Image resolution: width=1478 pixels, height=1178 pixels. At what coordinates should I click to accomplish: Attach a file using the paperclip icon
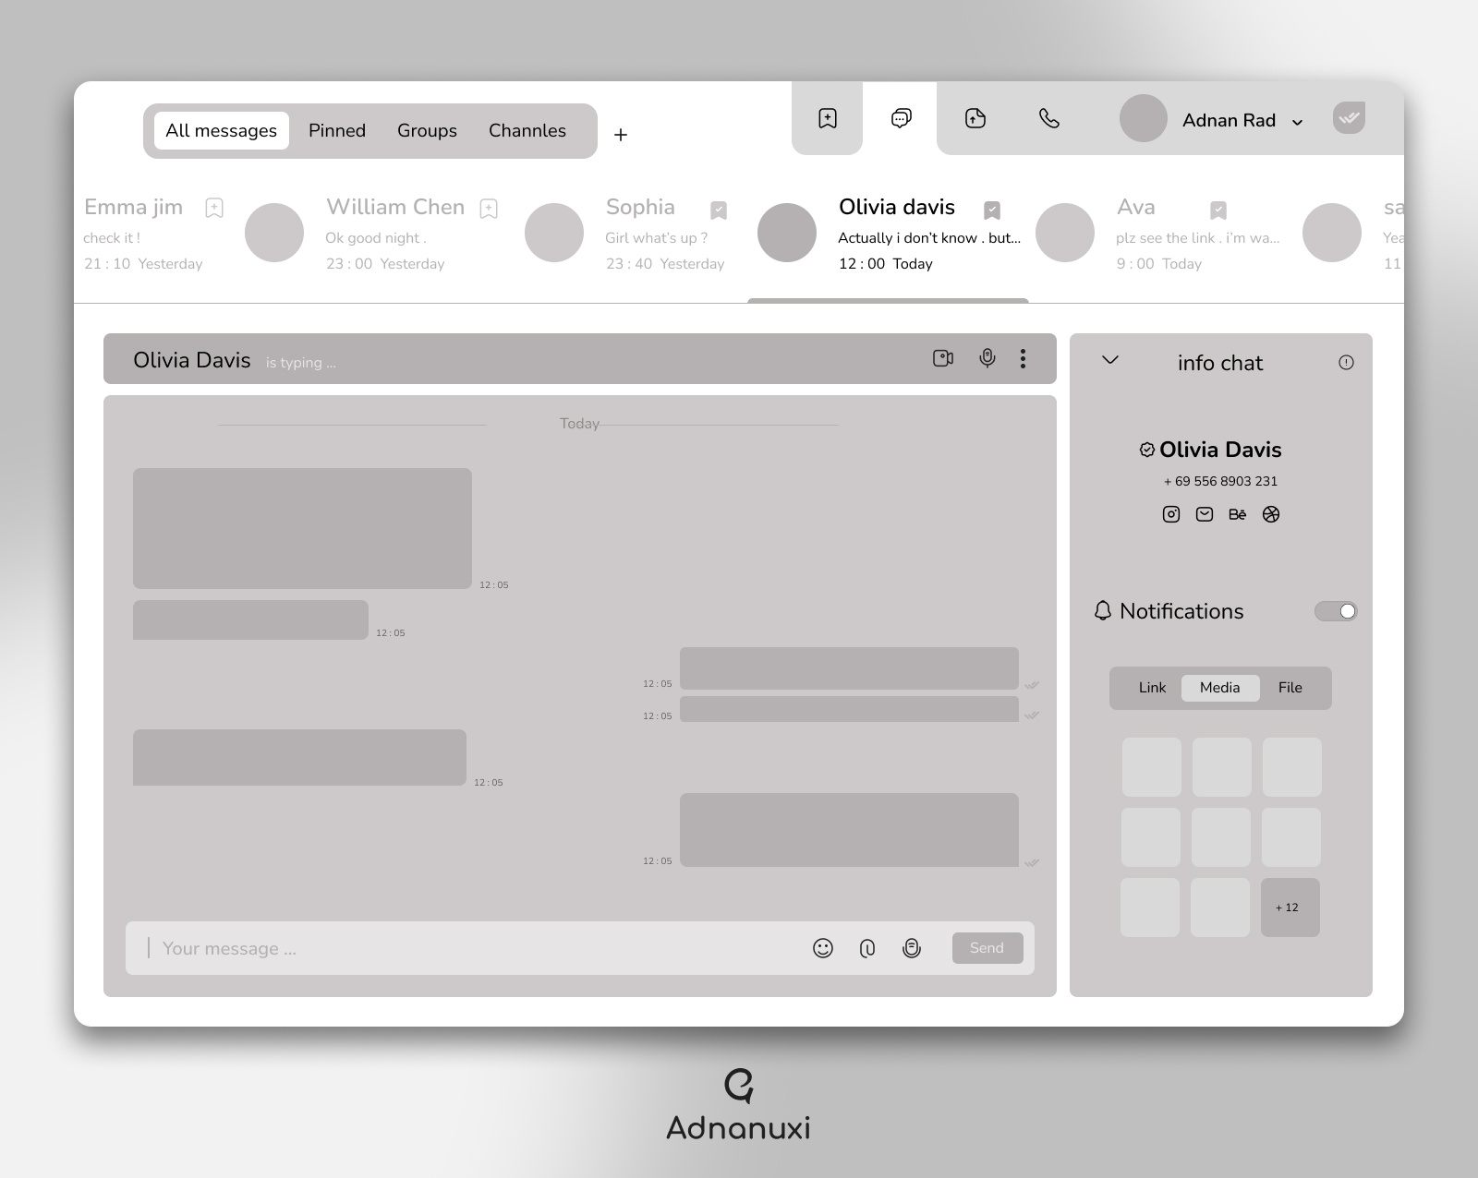coord(866,948)
